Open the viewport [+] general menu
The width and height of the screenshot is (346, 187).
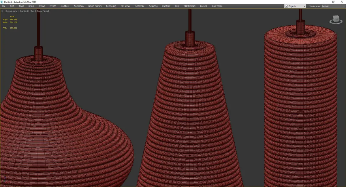tap(3, 11)
